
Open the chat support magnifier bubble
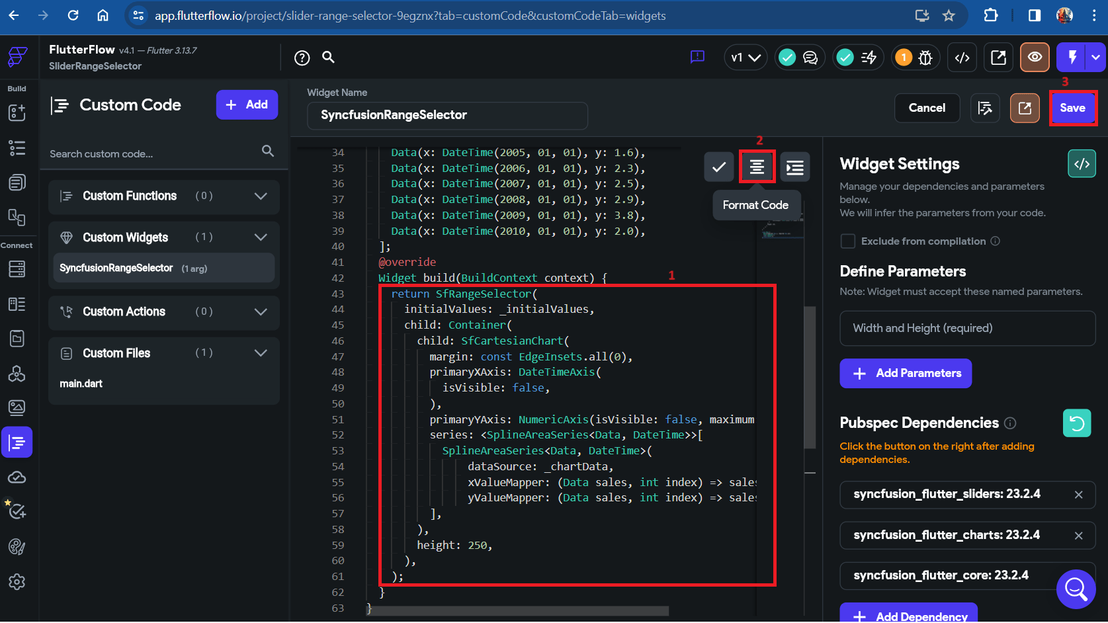coord(1076,589)
